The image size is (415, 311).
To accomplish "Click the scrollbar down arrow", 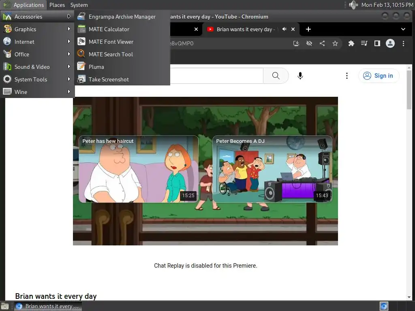I will (x=409, y=297).
